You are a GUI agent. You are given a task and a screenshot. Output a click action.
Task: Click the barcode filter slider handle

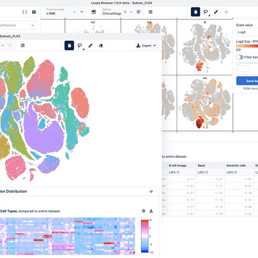pos(238,63)
